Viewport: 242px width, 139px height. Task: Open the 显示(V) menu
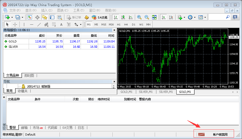(31, 10)
